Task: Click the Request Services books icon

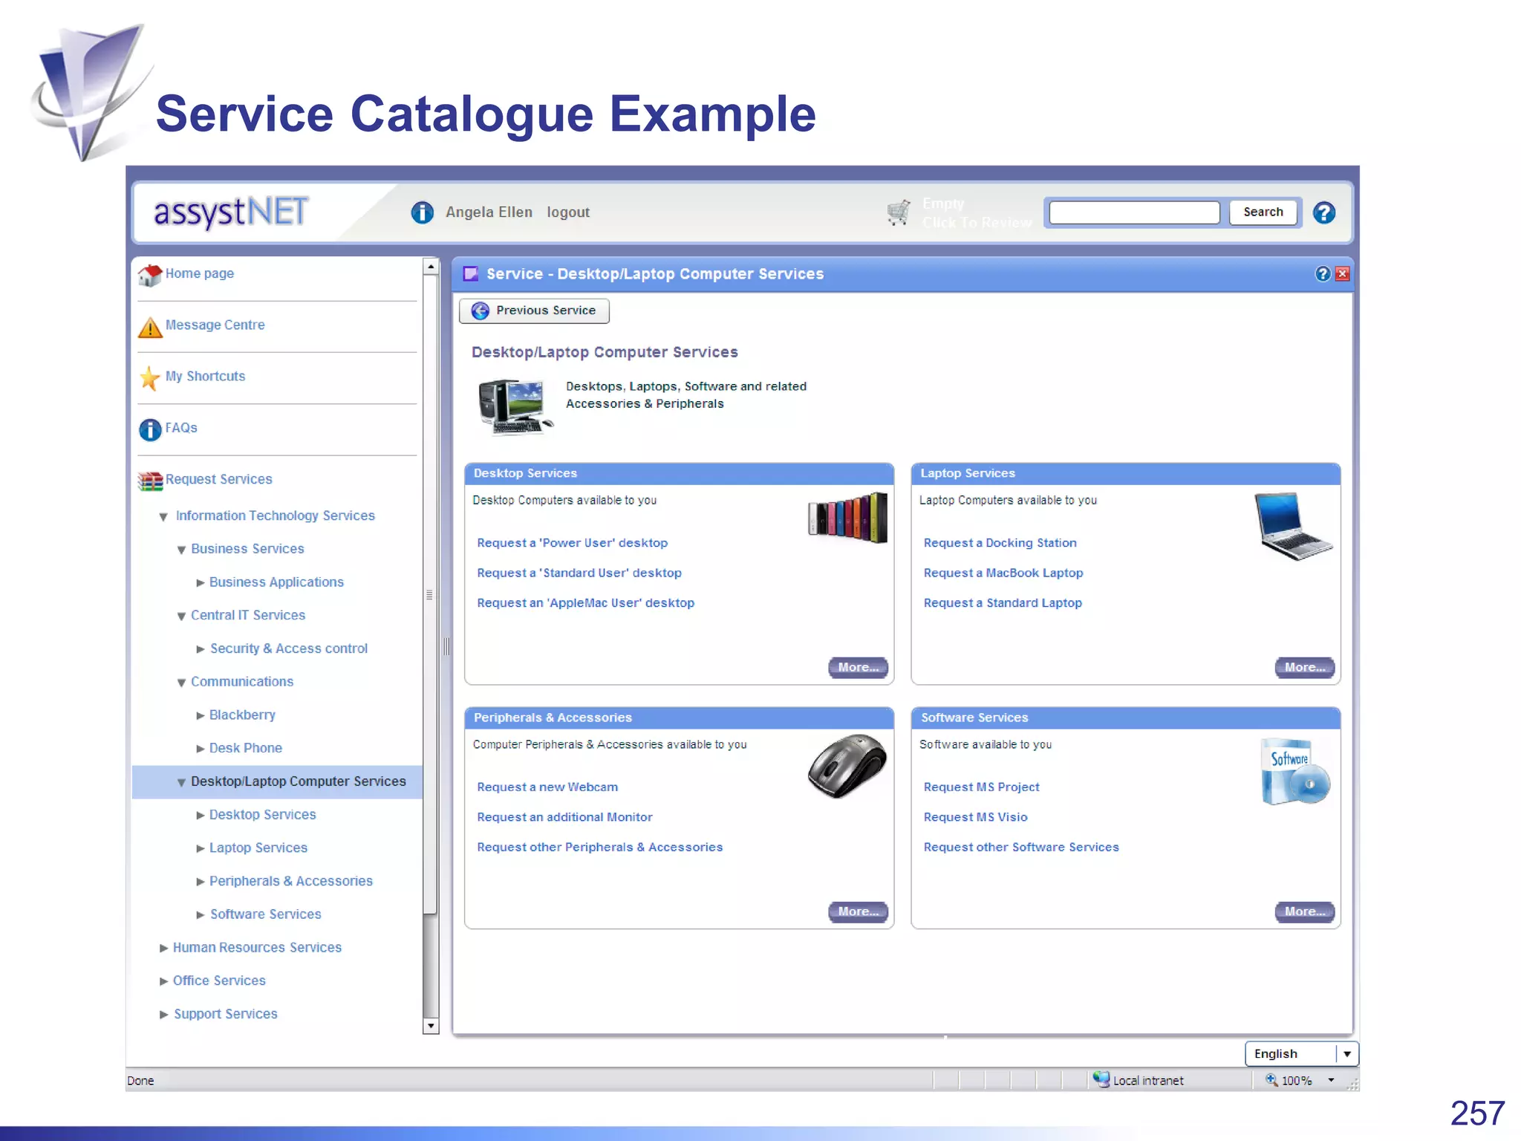Action: pyautogui.click(x=150, y=481)
